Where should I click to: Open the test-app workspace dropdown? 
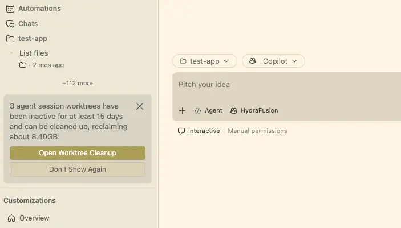pyautogui.click(x=205, y=61)
